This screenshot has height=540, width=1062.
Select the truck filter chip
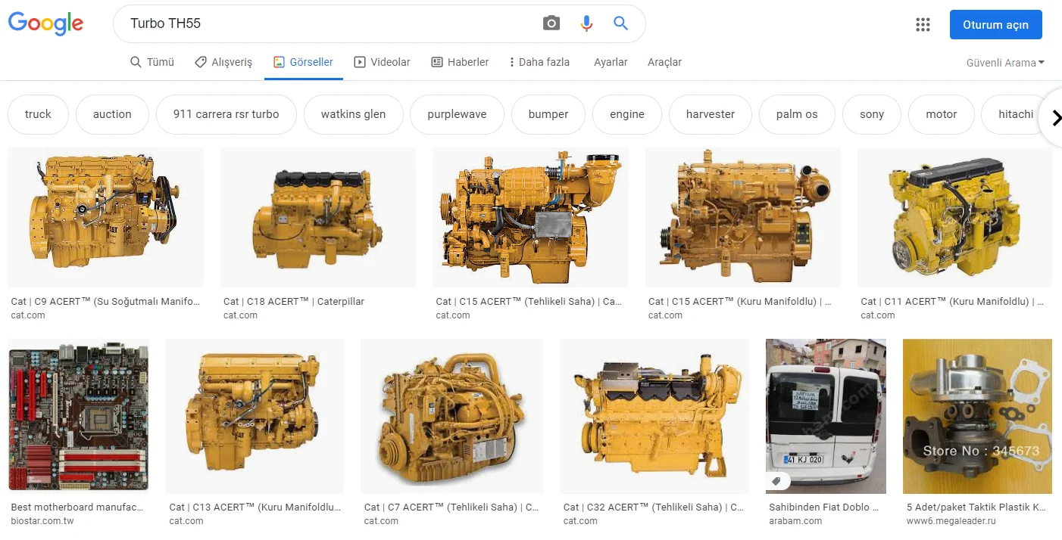[x=38, y=114]
